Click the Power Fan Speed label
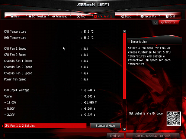The width and height of the screenshot is (186, 139). click(15, 79)
